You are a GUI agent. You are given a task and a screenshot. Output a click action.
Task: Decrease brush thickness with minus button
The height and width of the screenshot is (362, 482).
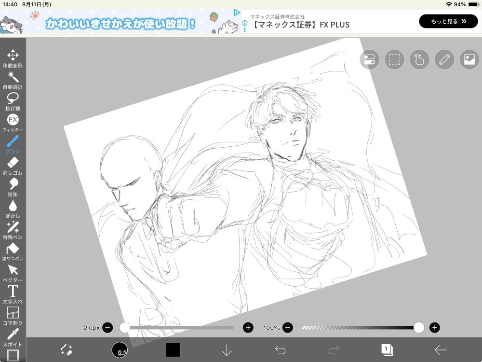pos(107,328)
